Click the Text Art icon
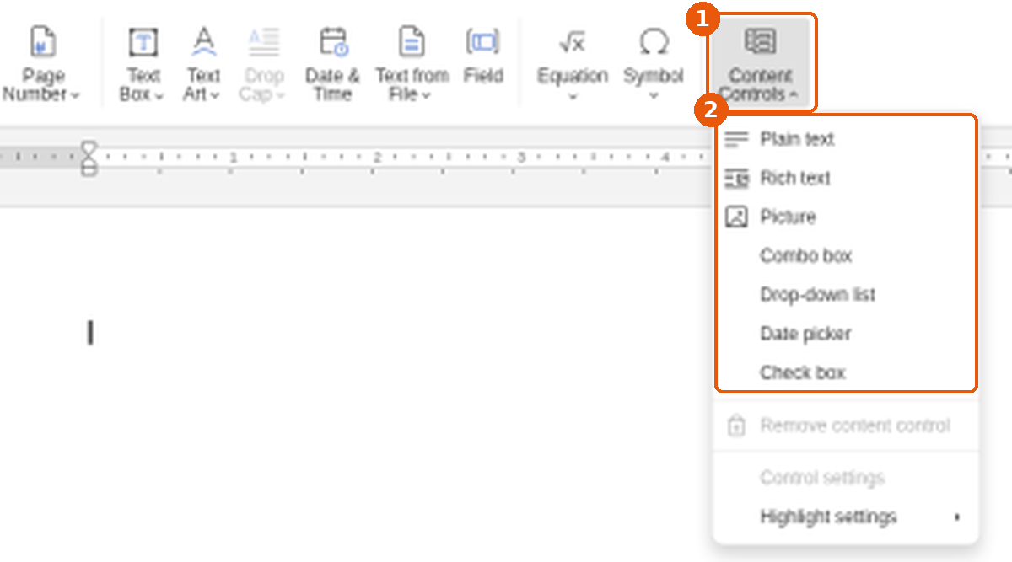Image resolution: width=1012 pixels, height=562 pixels. (x=203, y=41)
